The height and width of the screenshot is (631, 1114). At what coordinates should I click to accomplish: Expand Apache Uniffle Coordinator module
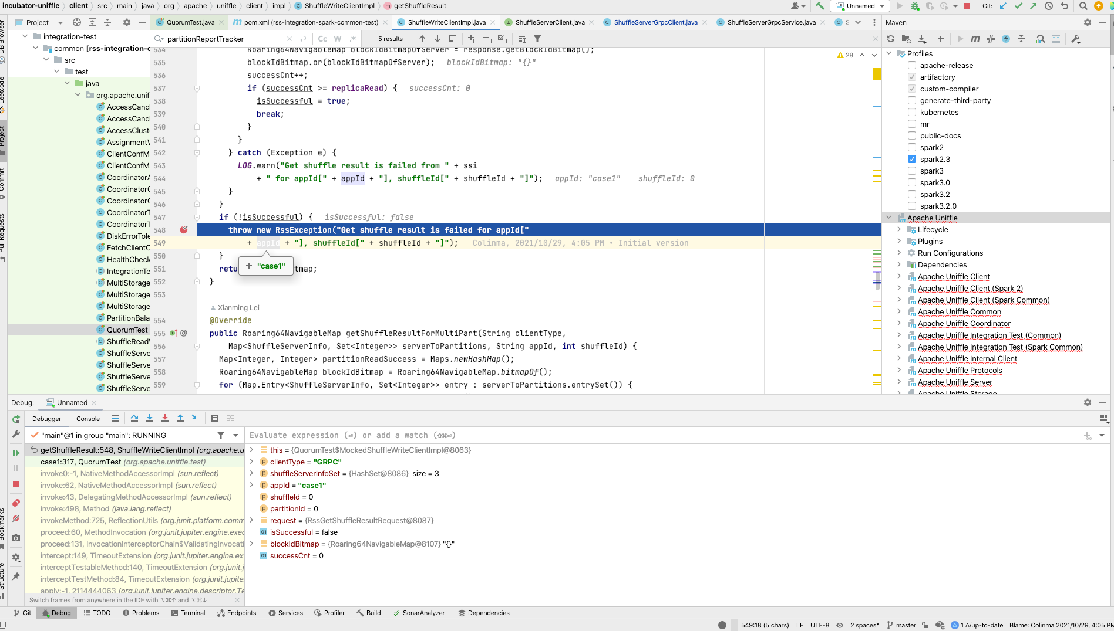899,323
